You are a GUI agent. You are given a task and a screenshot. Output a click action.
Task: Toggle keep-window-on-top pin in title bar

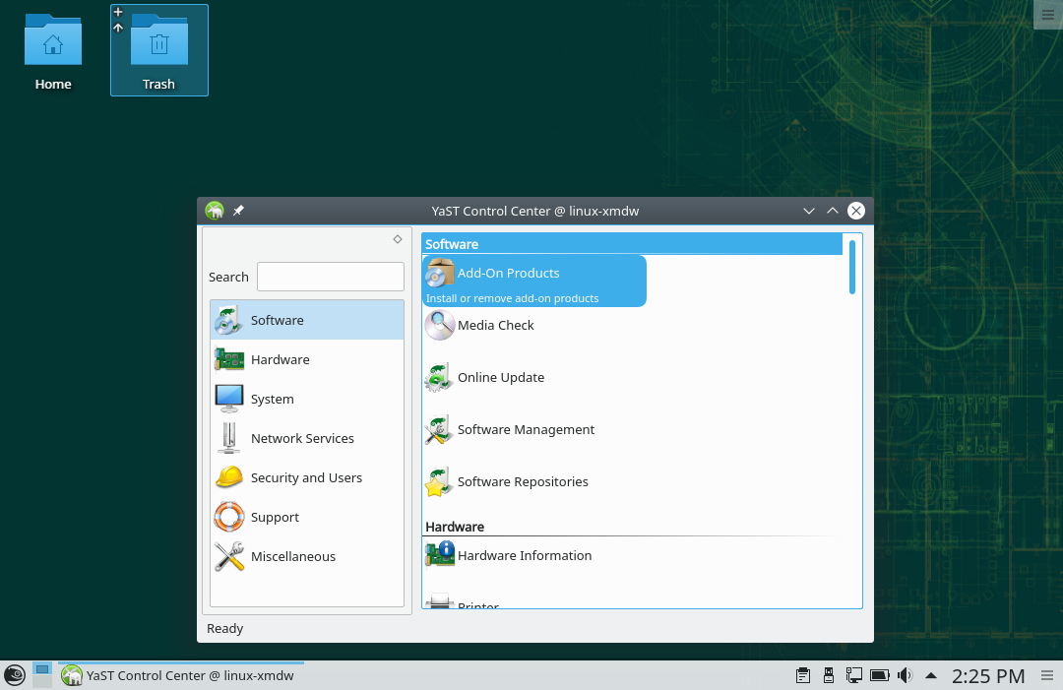coord(237,210)
